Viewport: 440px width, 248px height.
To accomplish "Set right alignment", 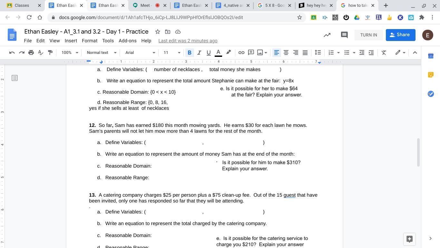I will [296, 53].
